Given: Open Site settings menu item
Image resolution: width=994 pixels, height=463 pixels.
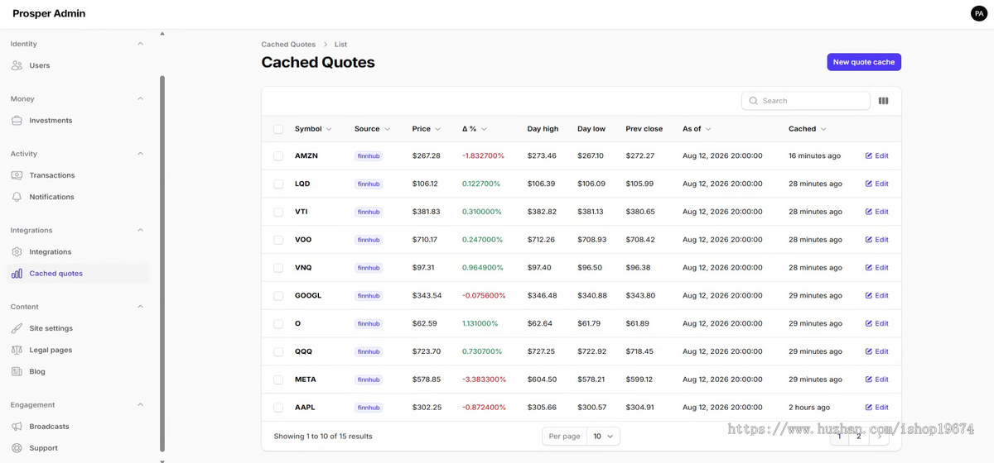Looking at the screenshot, I should pos(79,328).
